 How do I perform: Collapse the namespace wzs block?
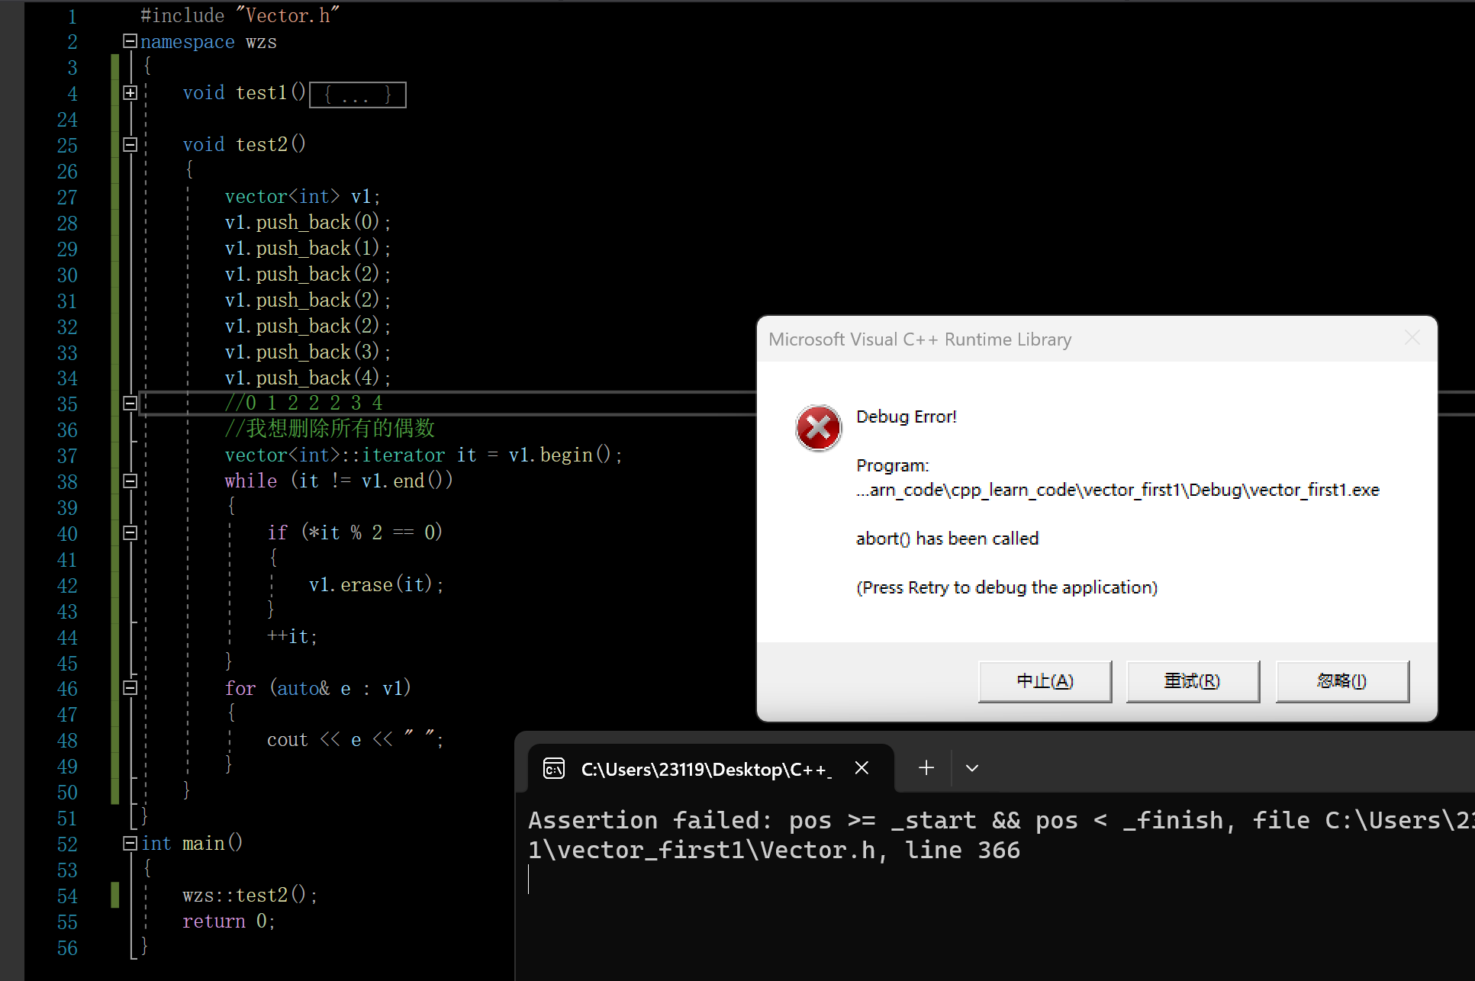coord(130,41)
